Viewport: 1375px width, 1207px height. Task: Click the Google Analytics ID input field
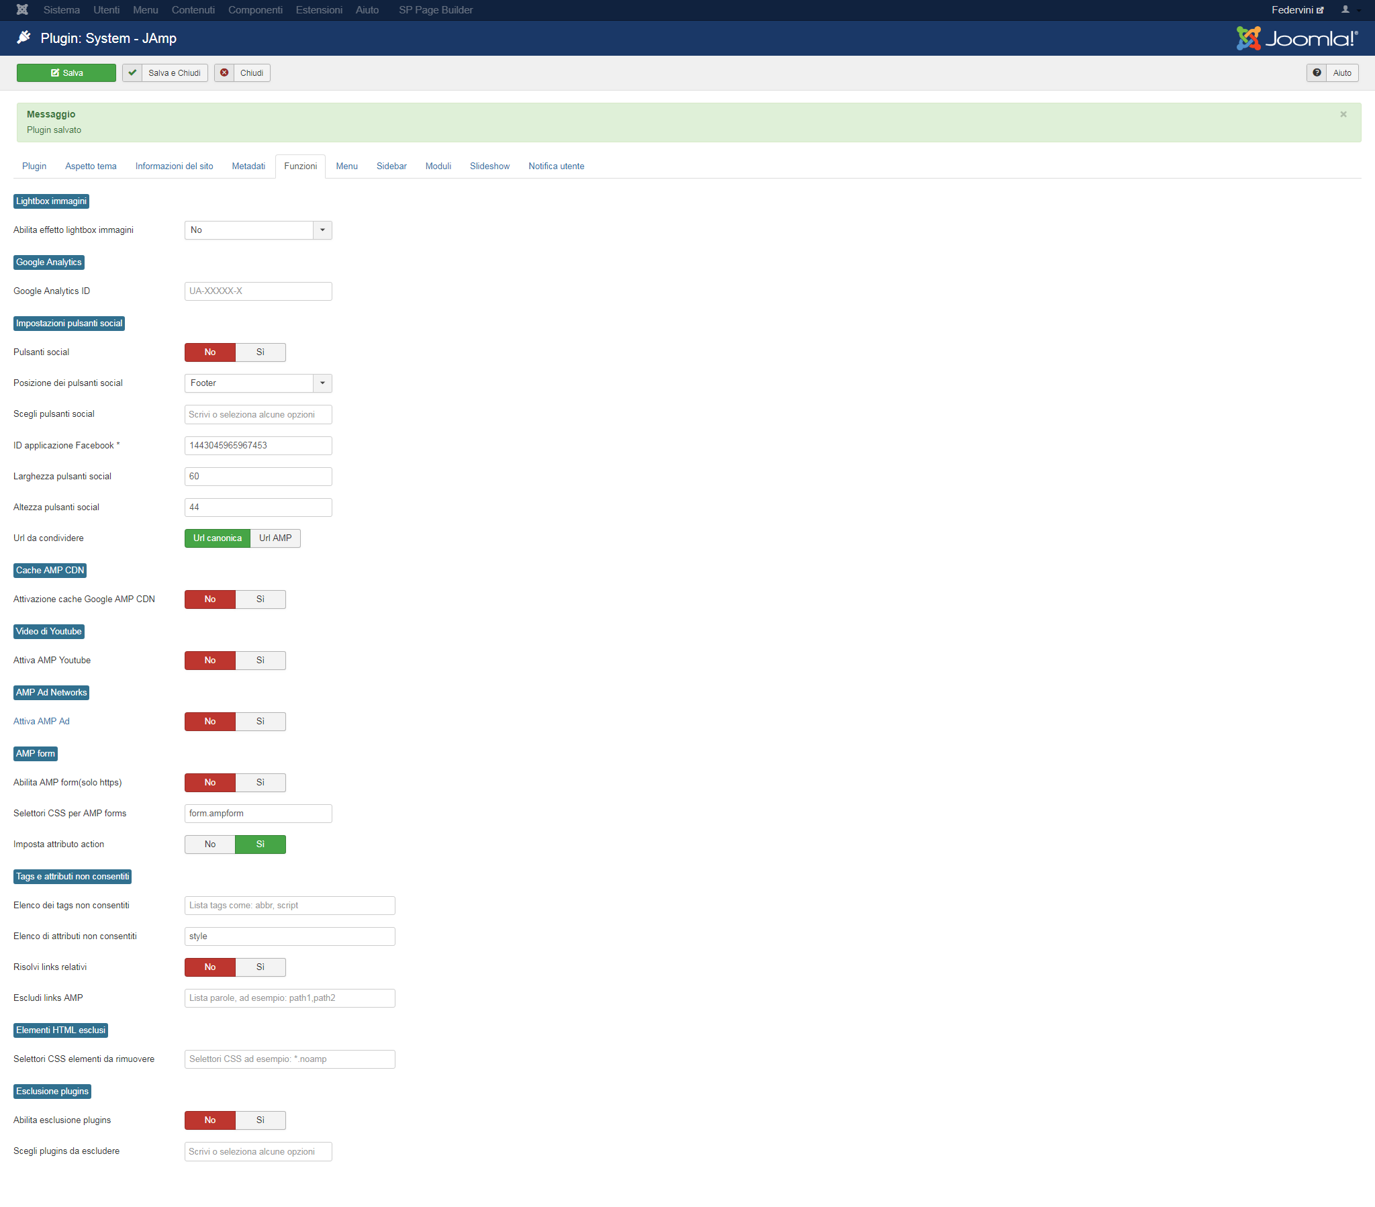click(x=258, y=291)
